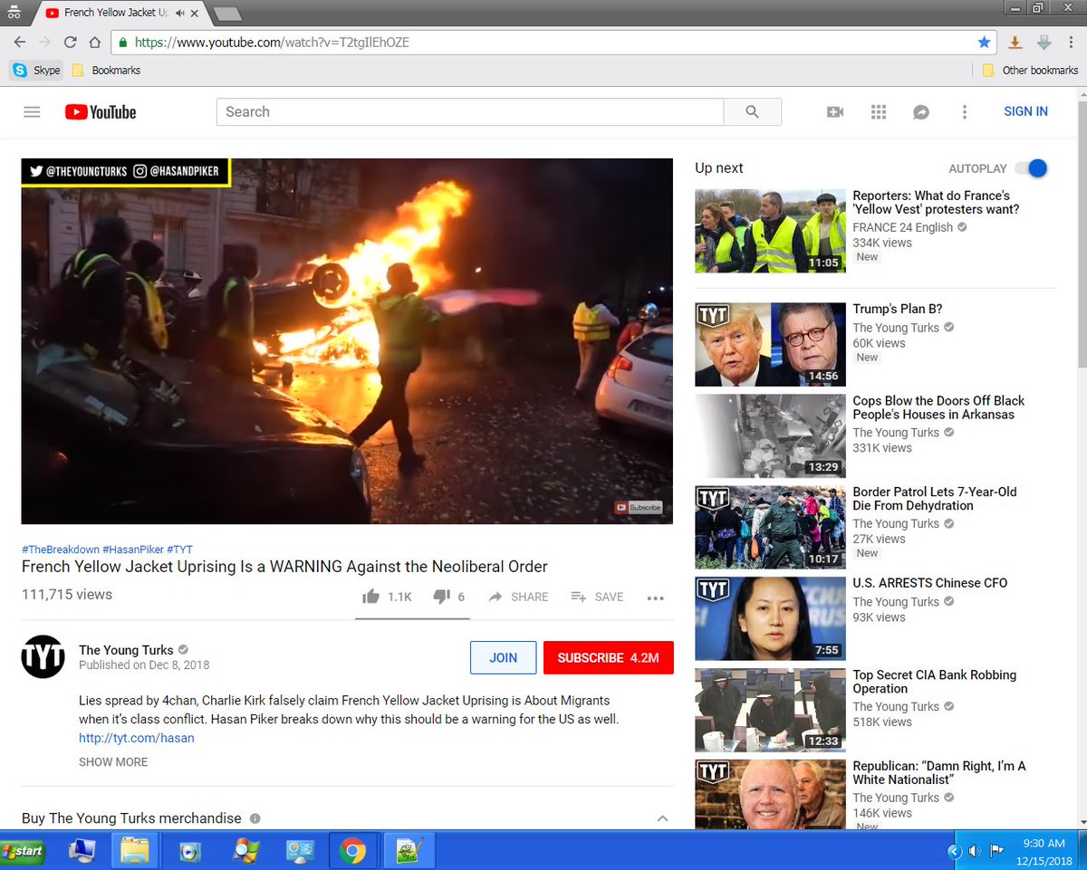Screen dimensions: 1087x870
Task: Collapse the merchandise shelf chevron
Action: pyautogui.click(x=662, y=818)
